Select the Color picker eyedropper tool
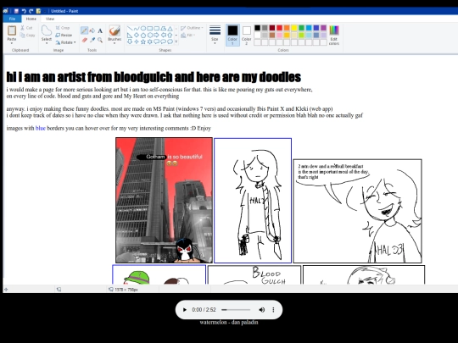This screenshot has height=343, width=458. click(x=92, y=40)
